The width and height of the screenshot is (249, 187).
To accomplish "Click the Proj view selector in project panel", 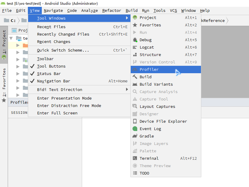I will click(x=20, y=30).
